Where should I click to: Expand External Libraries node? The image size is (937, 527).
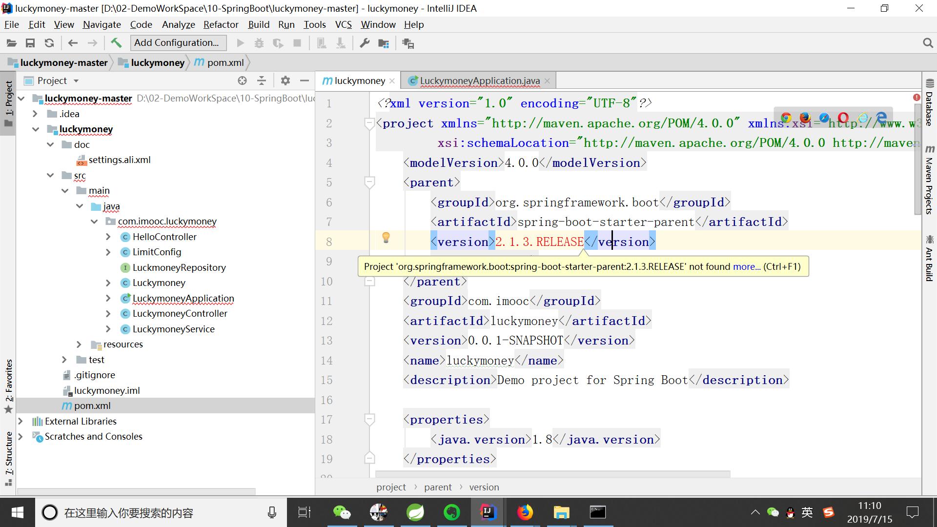click(20, 421)
